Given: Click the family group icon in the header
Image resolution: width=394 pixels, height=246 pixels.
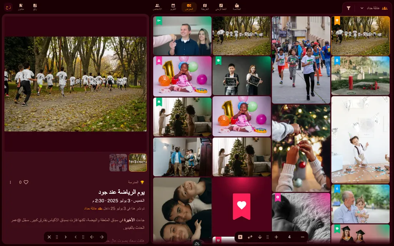Looking at the screenshot, I should click(x=384, y=8).
